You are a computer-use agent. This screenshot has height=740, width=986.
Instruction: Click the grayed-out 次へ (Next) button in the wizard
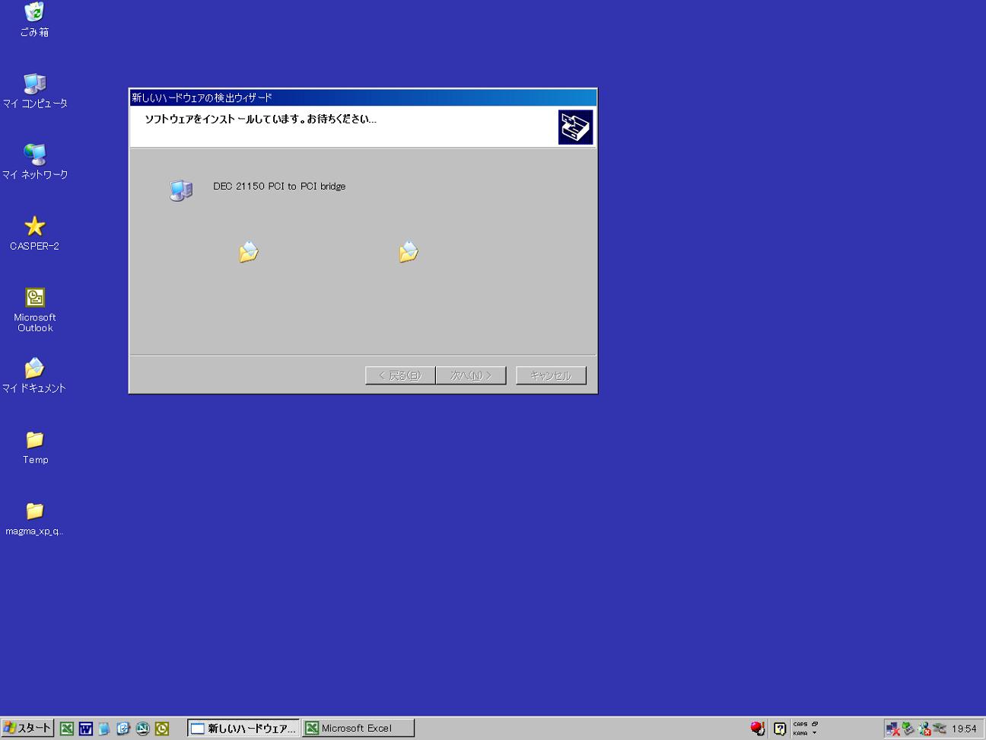(471, 375)
